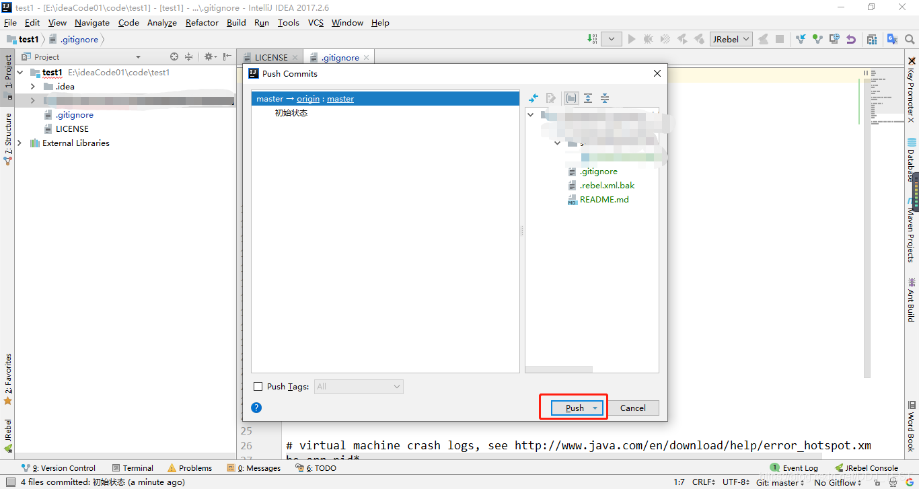Open the Terminal tool window tab
The width and height of the screenshot is (919, 489).
133,468
